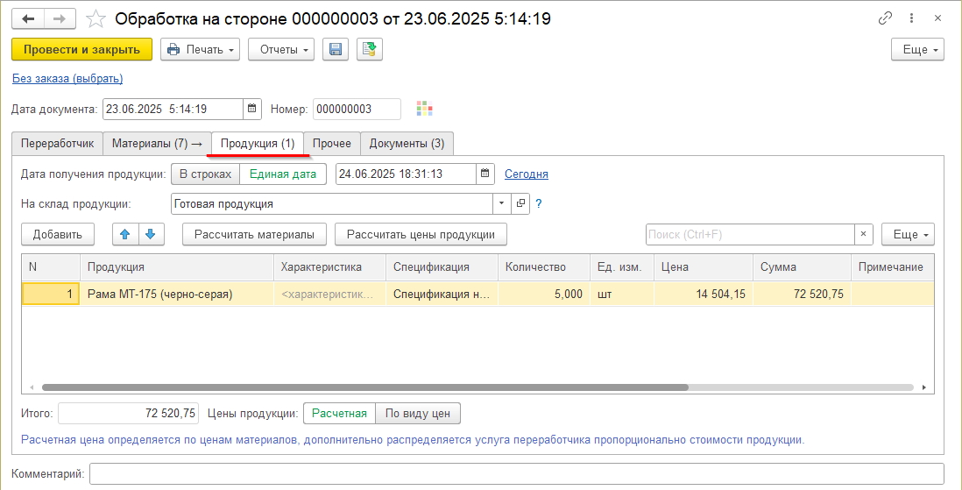Open the top-right Еще menu
Viewport: 962px width, 490px height.
(x=918, y=50)
